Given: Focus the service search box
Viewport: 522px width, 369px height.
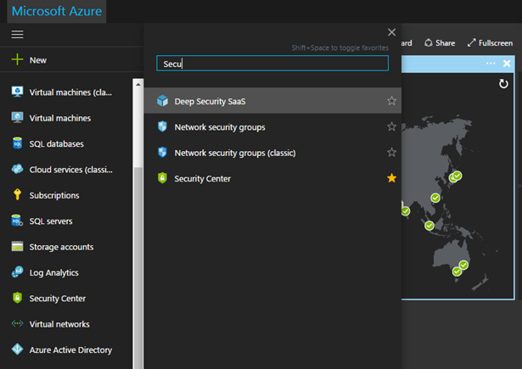Looking at the screenshot, I should click(x=272, y=64).
